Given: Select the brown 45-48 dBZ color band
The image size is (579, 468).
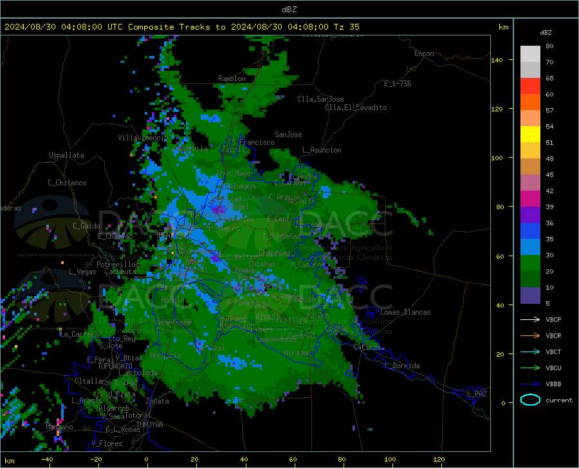Looking at the screenshot, I should [x=530, y=167].
